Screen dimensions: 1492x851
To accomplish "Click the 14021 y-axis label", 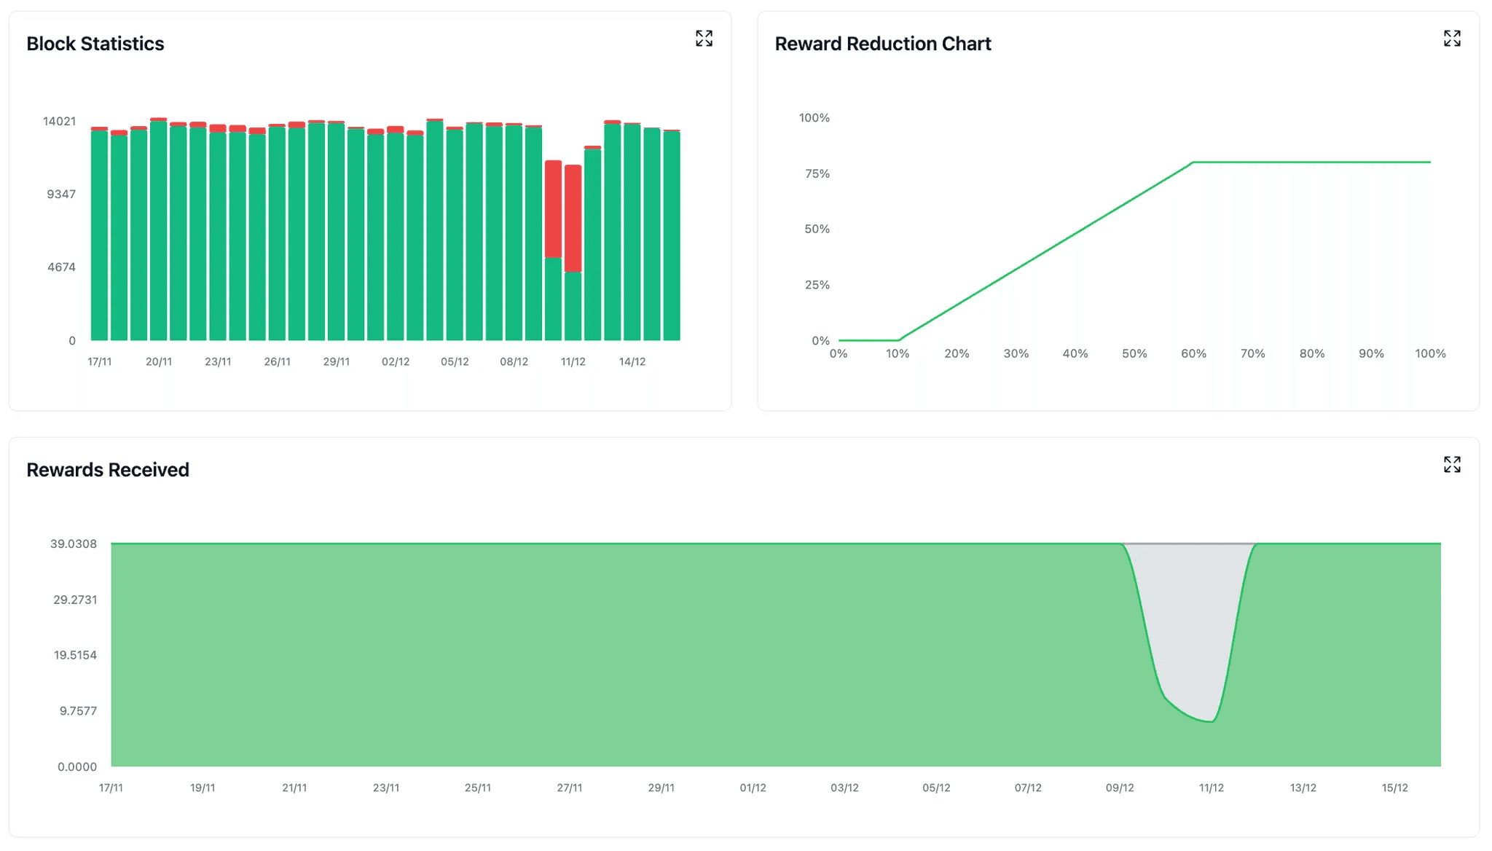I will (x=59, y=121).
